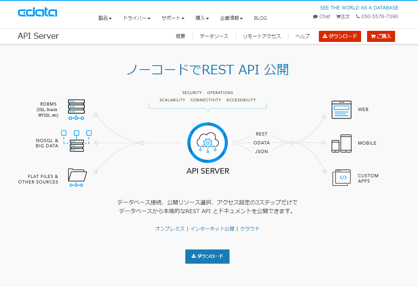This screenshot has width=418, height=287.
Task: Click the ノーコードでREST API 公開 heading
Action: (208, 70)
